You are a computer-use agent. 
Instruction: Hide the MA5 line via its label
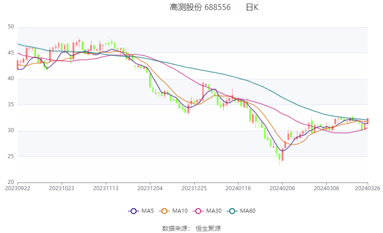(147, 211)
